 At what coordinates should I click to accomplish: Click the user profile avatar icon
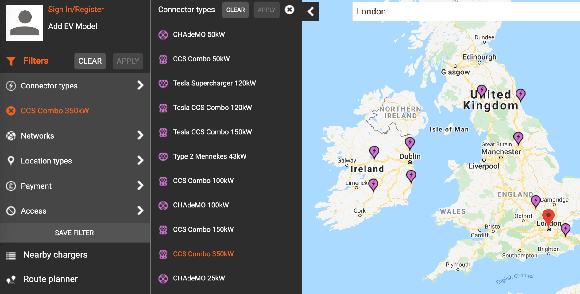pyautogui.click(x=25, y=23)
